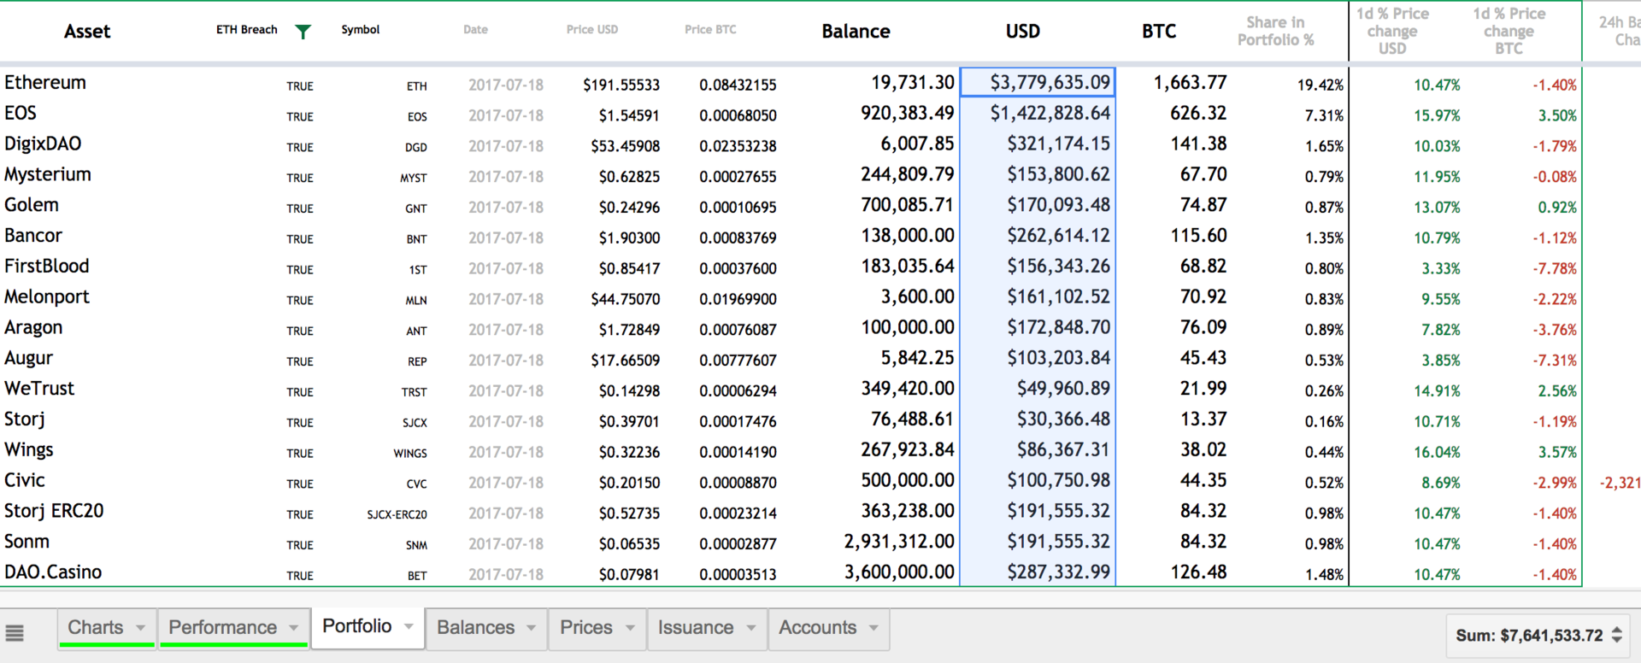
Task: Select the $3,779,635.09 Ethereum USD cell
Action: coord(1038,83)
